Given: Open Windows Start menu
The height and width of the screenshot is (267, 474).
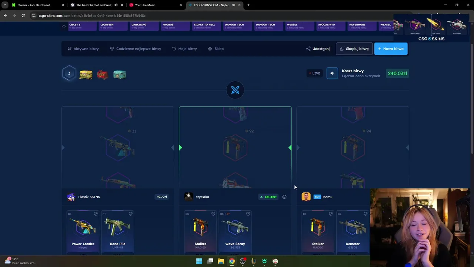Looking at the screenshot, I should pos(199,261).
